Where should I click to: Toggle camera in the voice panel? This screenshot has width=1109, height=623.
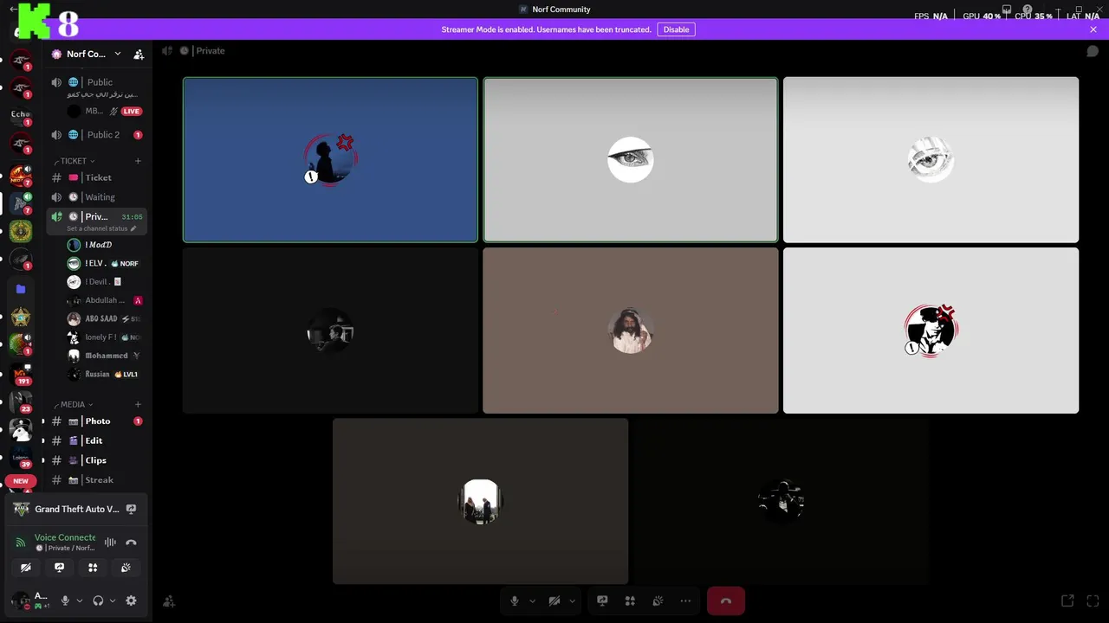[x=26, y=568]
